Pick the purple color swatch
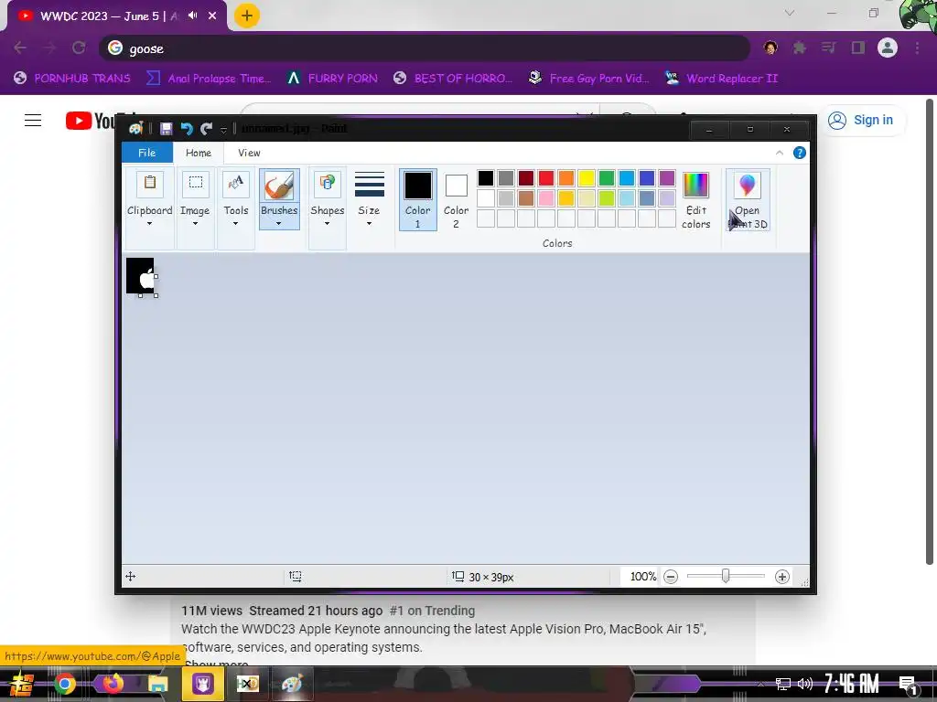 667,178
